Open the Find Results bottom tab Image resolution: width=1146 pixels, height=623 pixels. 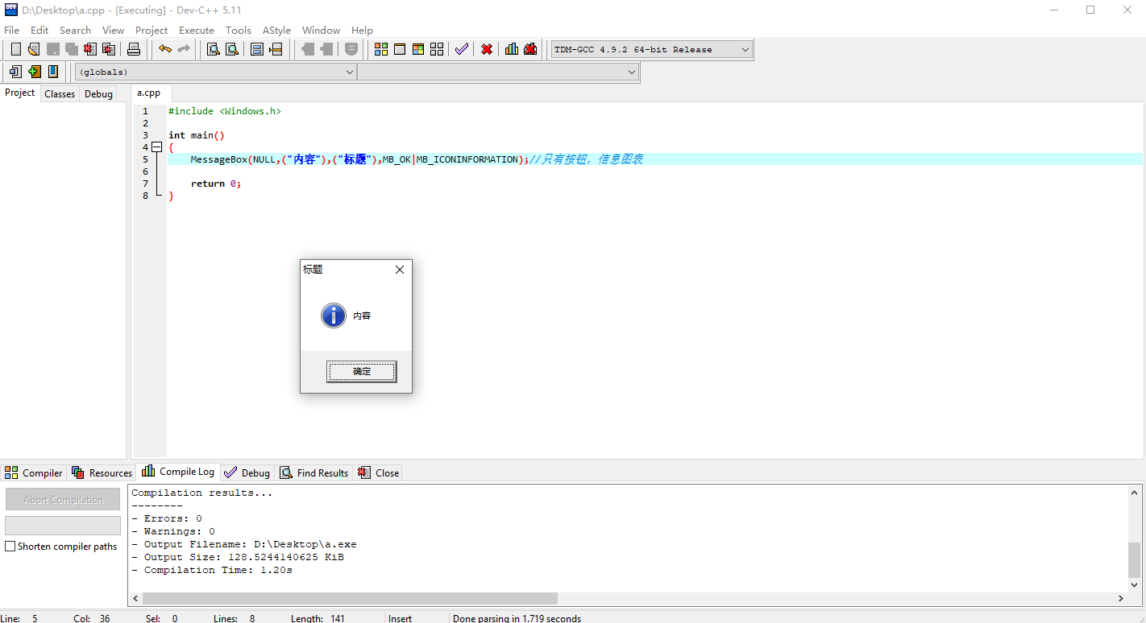(314, 472)
